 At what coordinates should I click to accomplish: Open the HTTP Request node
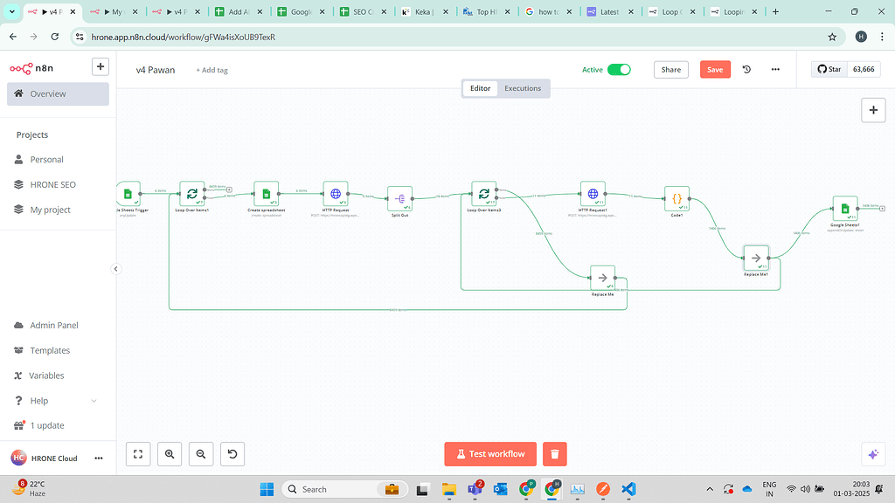pos(336,193)
